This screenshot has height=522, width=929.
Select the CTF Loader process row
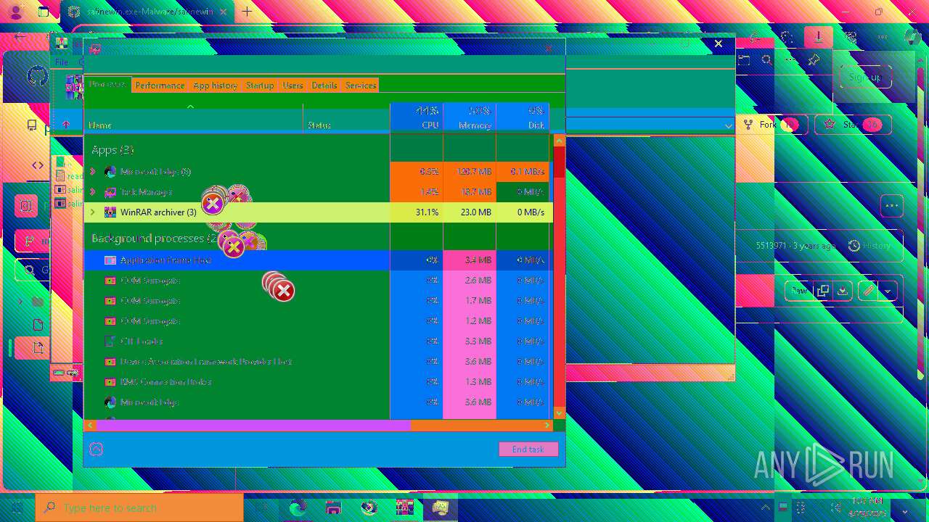click(x=319, y=341)
